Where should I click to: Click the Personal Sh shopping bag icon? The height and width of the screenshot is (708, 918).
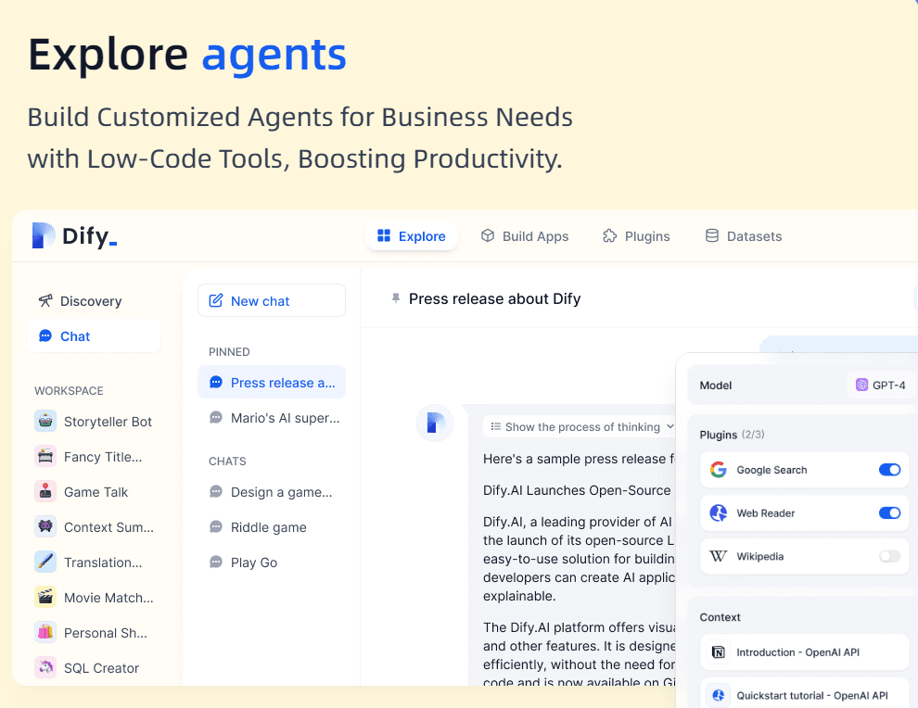coord(45,632)
